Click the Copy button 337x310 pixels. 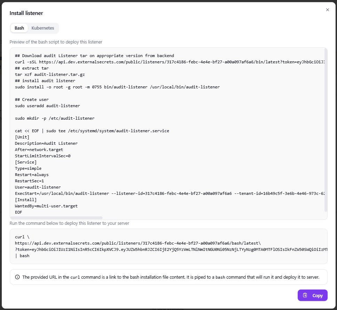312,295
